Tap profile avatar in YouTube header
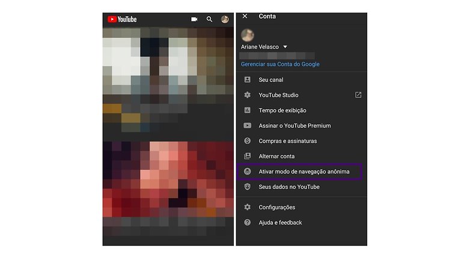This screenshot has height=264, width=470. click(225, 19)
